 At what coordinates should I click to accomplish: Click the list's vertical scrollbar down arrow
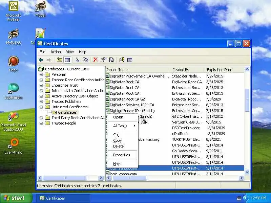pyautogui.click(x=247, y=172)
